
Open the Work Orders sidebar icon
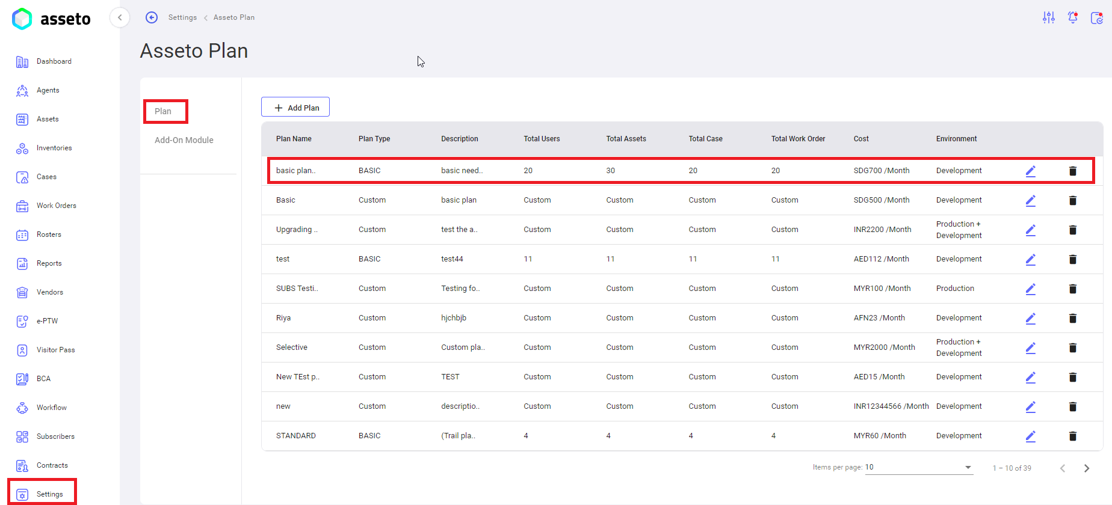tap(22, 206)
